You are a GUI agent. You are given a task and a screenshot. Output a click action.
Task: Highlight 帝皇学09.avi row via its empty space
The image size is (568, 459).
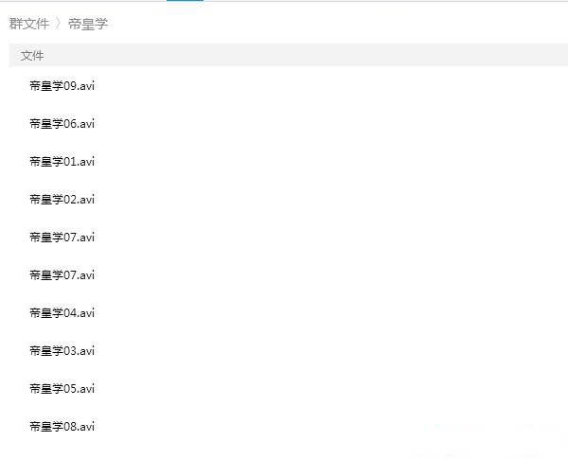[326, 86]
